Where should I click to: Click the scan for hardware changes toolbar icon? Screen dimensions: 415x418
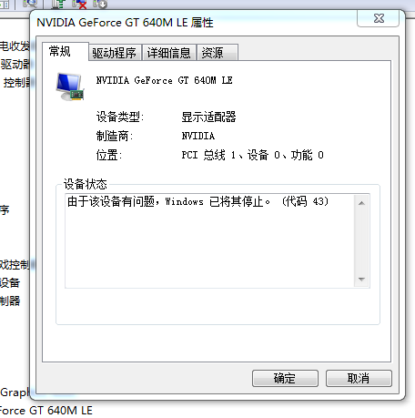click(30, 4)
